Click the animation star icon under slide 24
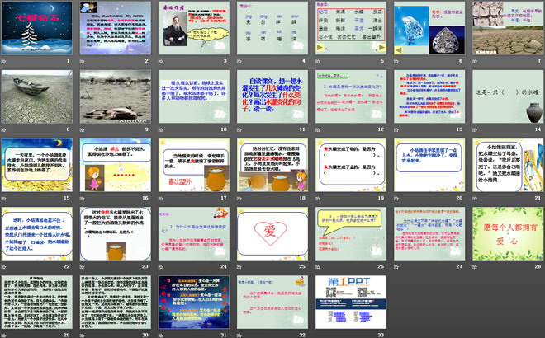Viewport: 545px width, 338px height. [x=161, y=267]
